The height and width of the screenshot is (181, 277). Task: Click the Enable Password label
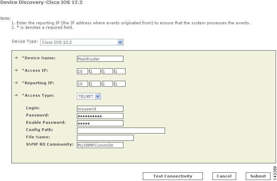45,122
